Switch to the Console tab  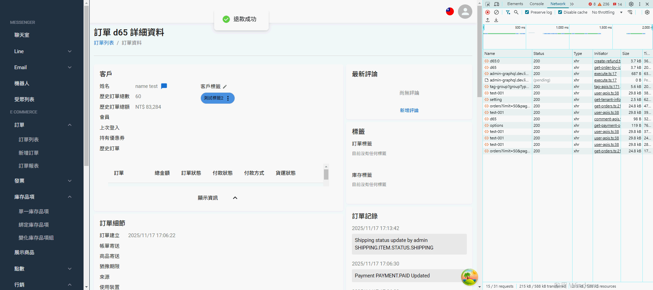[x=536, y=4]
